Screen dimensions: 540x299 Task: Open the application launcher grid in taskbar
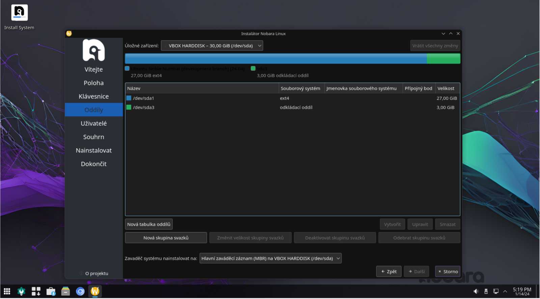click(x=7, y=291)
